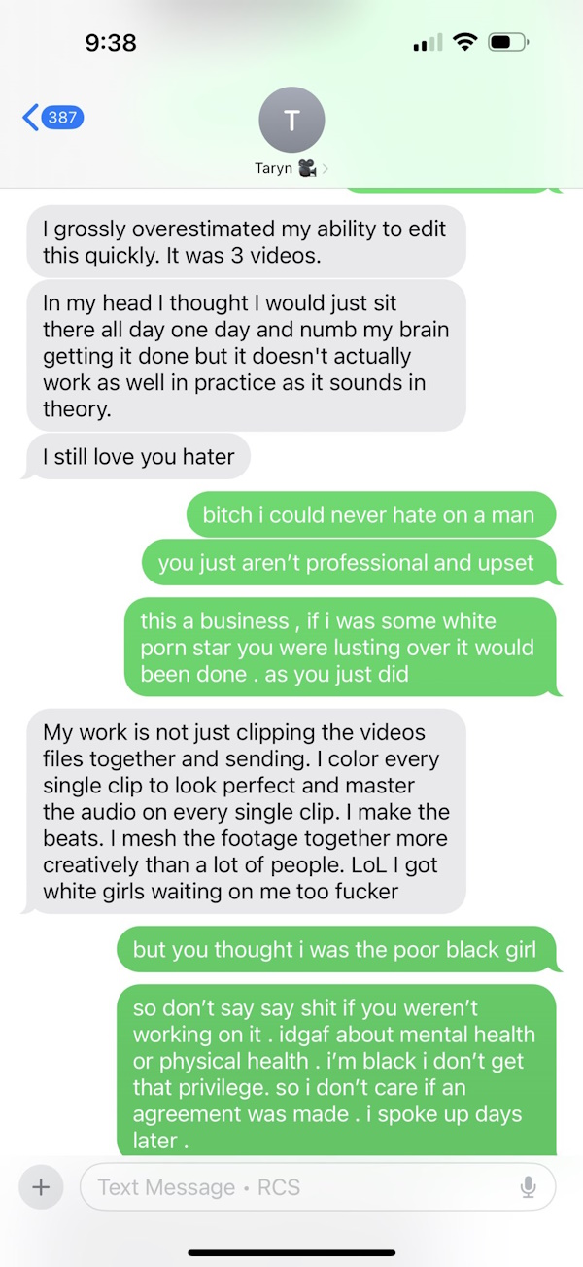Tap the "My work is not just clipping" message
Viewport: 583px width, 1267px height.
[x=245, y=811]
